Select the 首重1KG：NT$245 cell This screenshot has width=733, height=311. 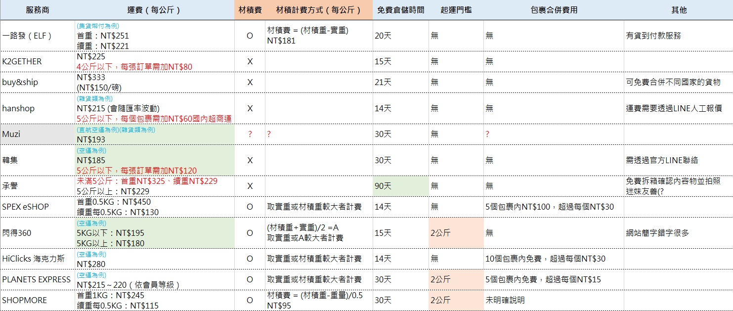tap(154, 300)
